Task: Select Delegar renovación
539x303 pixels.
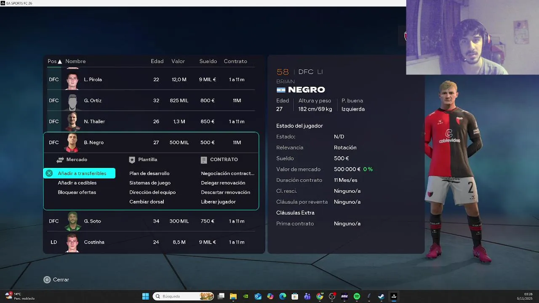Action: [223, 183]
